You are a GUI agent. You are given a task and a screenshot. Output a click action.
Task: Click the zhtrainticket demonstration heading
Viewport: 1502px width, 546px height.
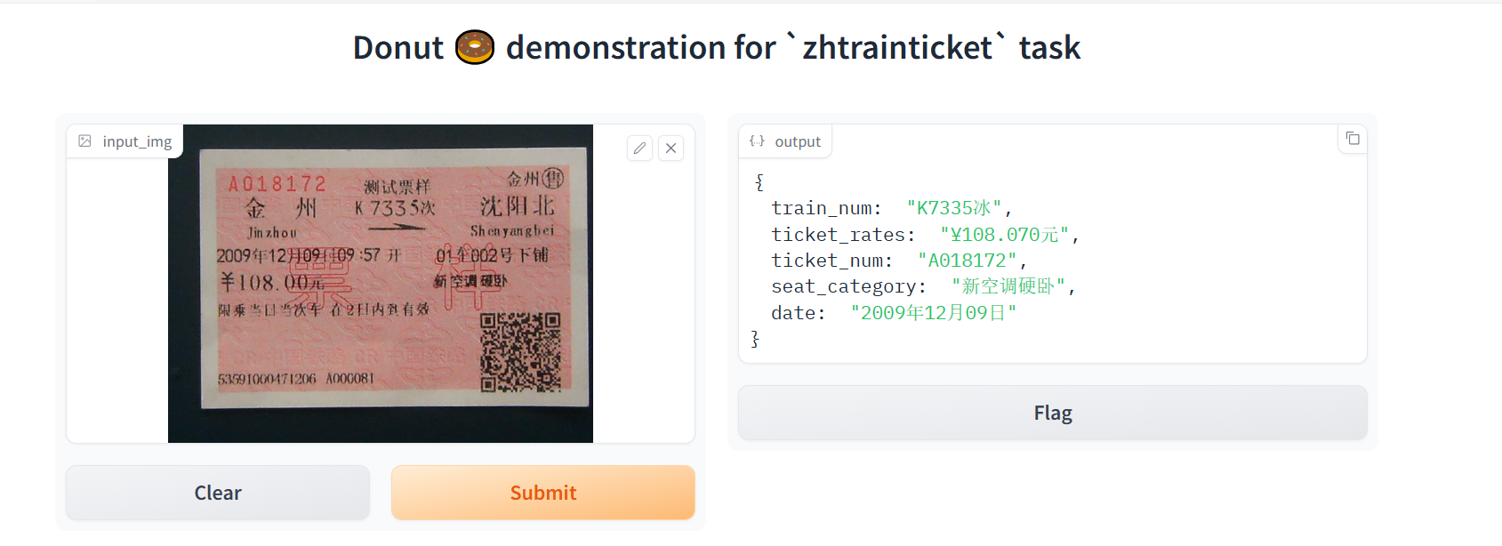coord(716,48)
